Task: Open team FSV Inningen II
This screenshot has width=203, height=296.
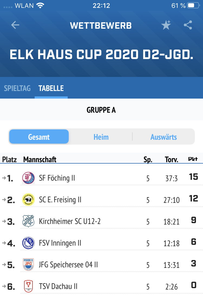Action: [x=60, y=243]
